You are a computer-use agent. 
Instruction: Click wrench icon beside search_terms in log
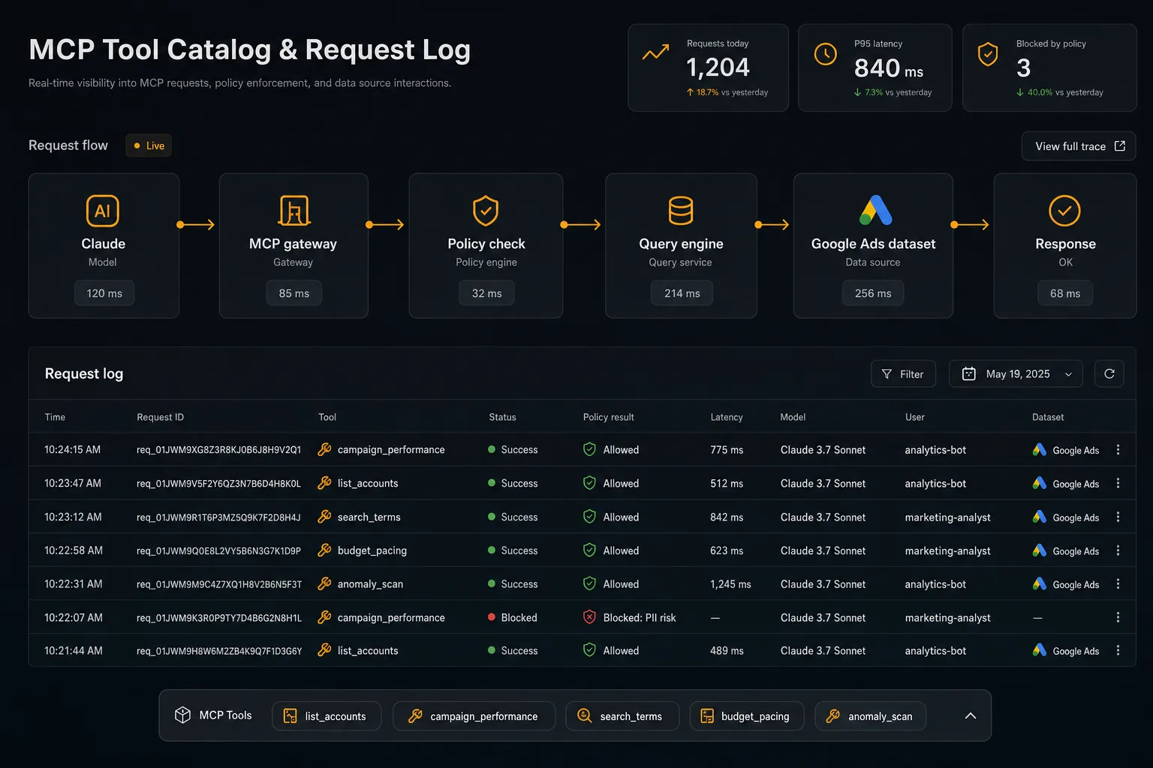tap(324, 517)
